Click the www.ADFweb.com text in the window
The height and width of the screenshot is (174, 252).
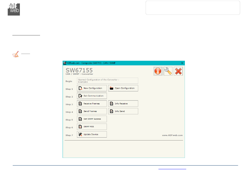pos(172,135)
